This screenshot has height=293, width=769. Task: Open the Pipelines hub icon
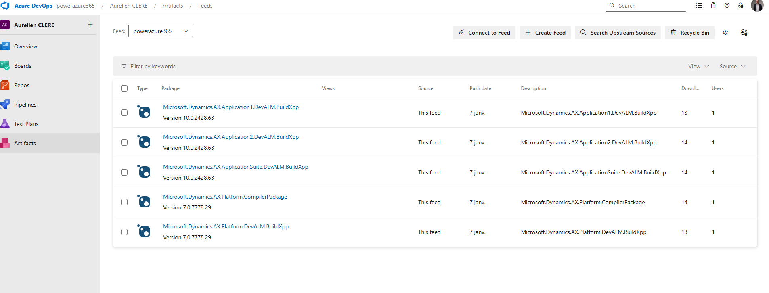pyautogui.click(x=5, y=104)
